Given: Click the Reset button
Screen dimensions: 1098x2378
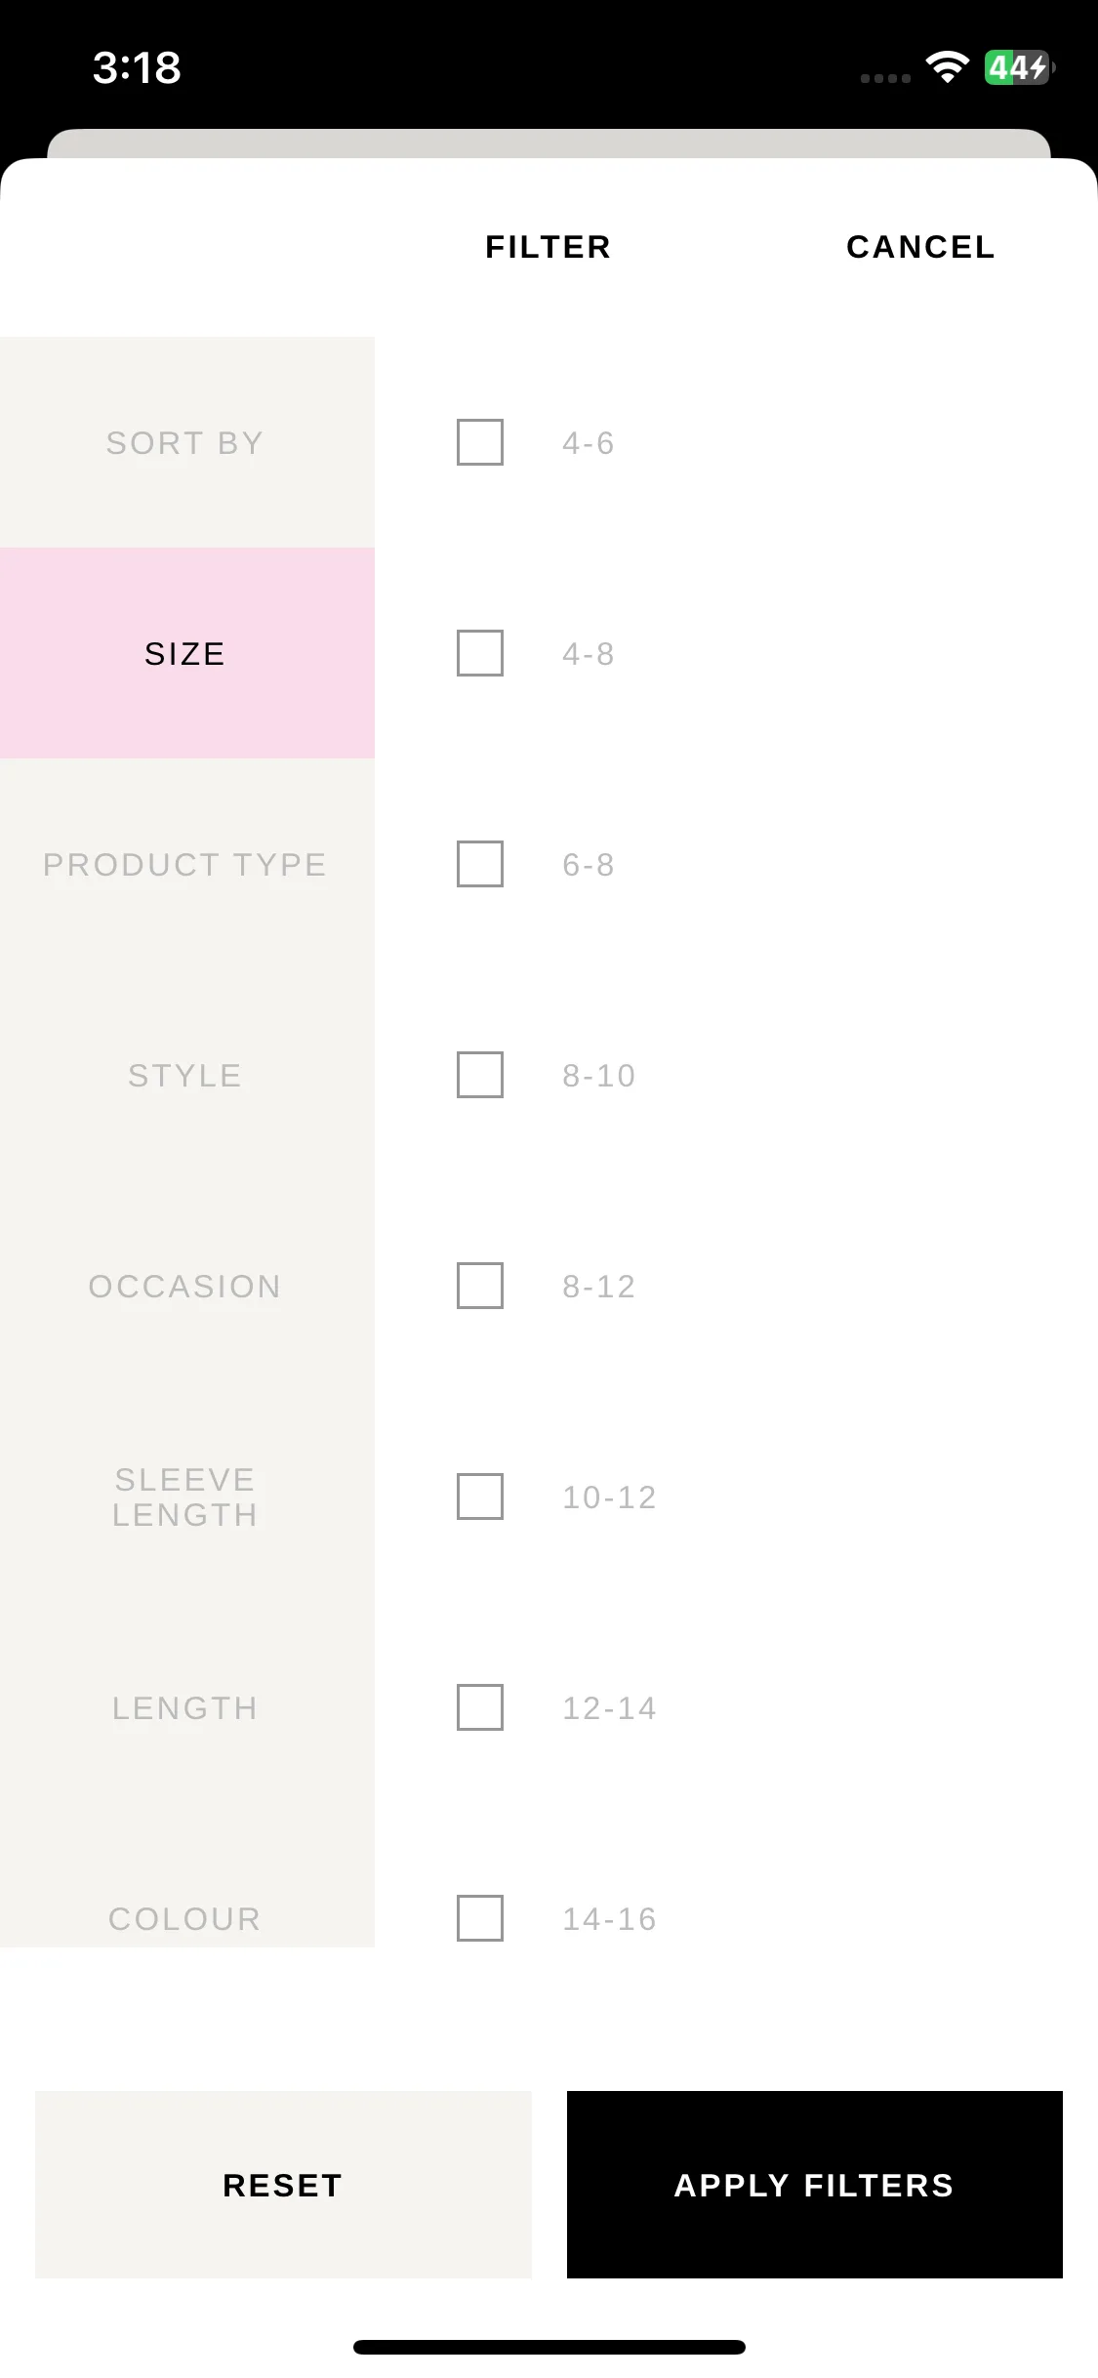Looking at the screenshot, I should click(283, 2185).
